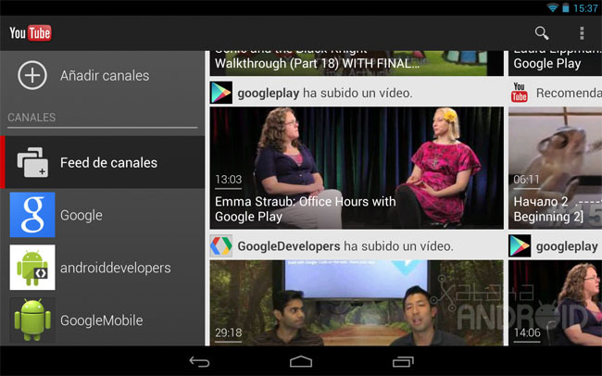
Task: Play the 29:18 GoogleDevelopers video thumbnail
Action: coord(357,303)
